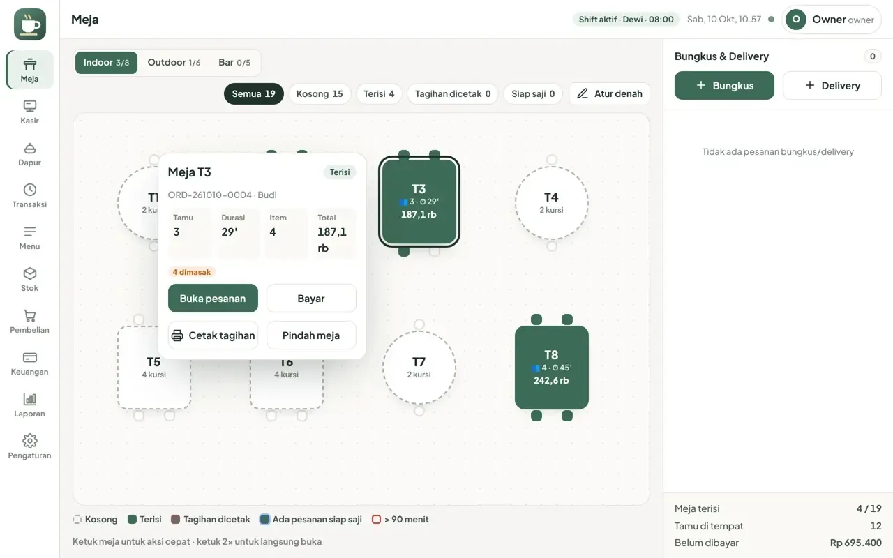Open the Kasir sidebar icon
Screen dimensions: 893x558
click(x=29, y=106)
